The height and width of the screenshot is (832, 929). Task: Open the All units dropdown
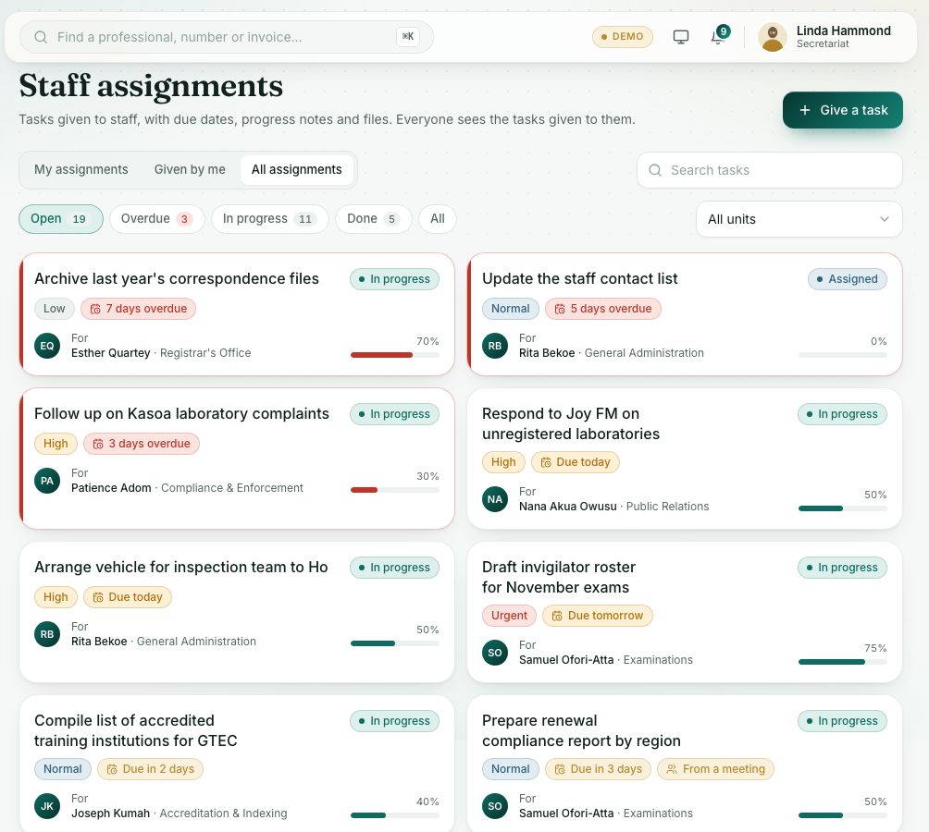click(799, 219)
